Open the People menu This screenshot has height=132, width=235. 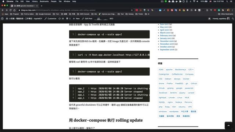(54, 1)
